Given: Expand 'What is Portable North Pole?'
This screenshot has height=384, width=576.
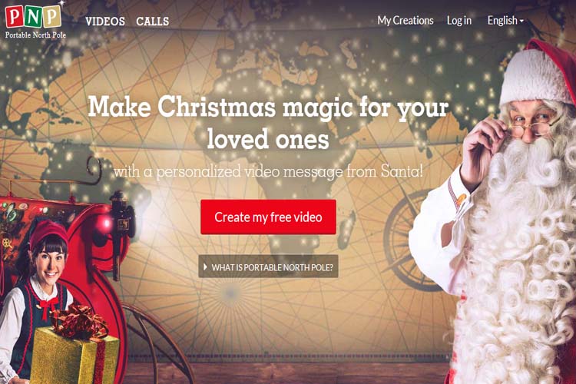Looking at the screenshot, I should pos(268,266).
